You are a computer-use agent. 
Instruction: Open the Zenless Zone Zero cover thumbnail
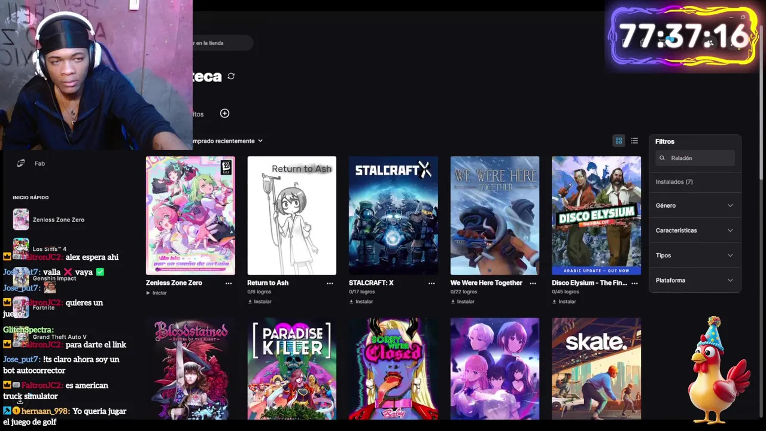pyautogui.click(x=190, y=215)
